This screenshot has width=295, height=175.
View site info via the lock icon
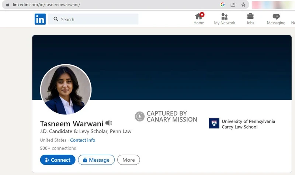[x=7, y=5]
